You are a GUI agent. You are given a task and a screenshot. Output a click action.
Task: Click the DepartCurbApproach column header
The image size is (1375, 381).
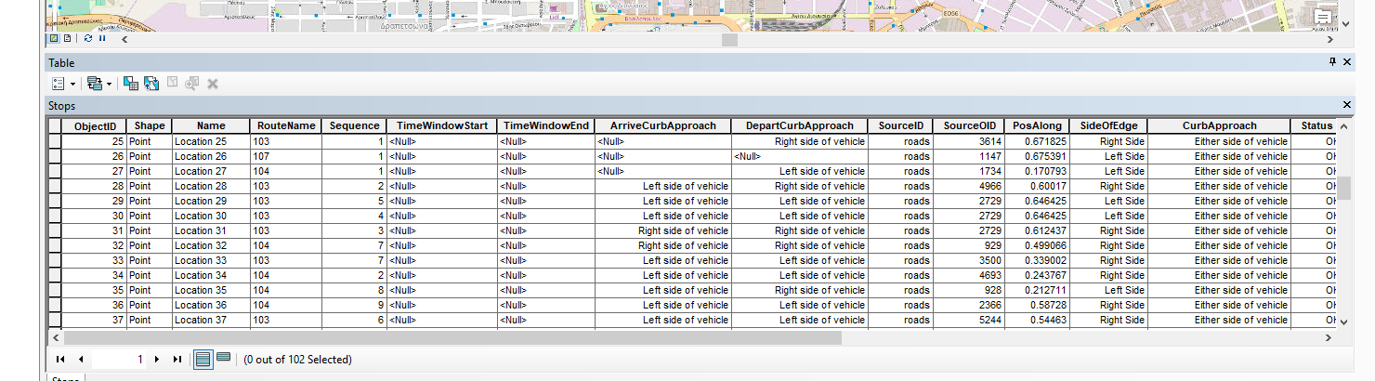coord(800,125)
